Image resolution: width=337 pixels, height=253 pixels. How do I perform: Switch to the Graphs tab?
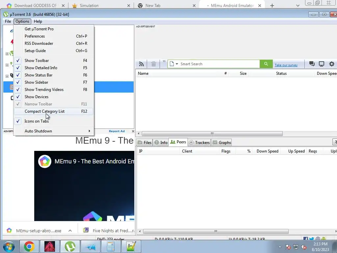tap(222, 142)
